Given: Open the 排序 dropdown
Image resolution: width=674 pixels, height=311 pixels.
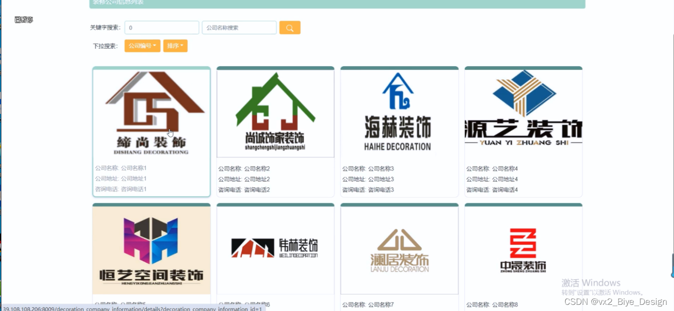Looking at the screenshot, I should coord(175,46).
